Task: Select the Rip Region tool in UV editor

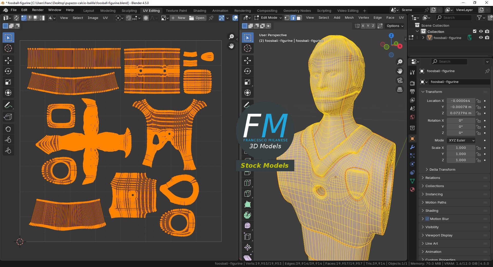Action: [8, 117]
